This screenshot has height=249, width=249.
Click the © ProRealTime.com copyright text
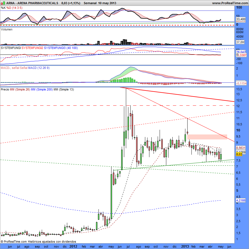(14, 242)
